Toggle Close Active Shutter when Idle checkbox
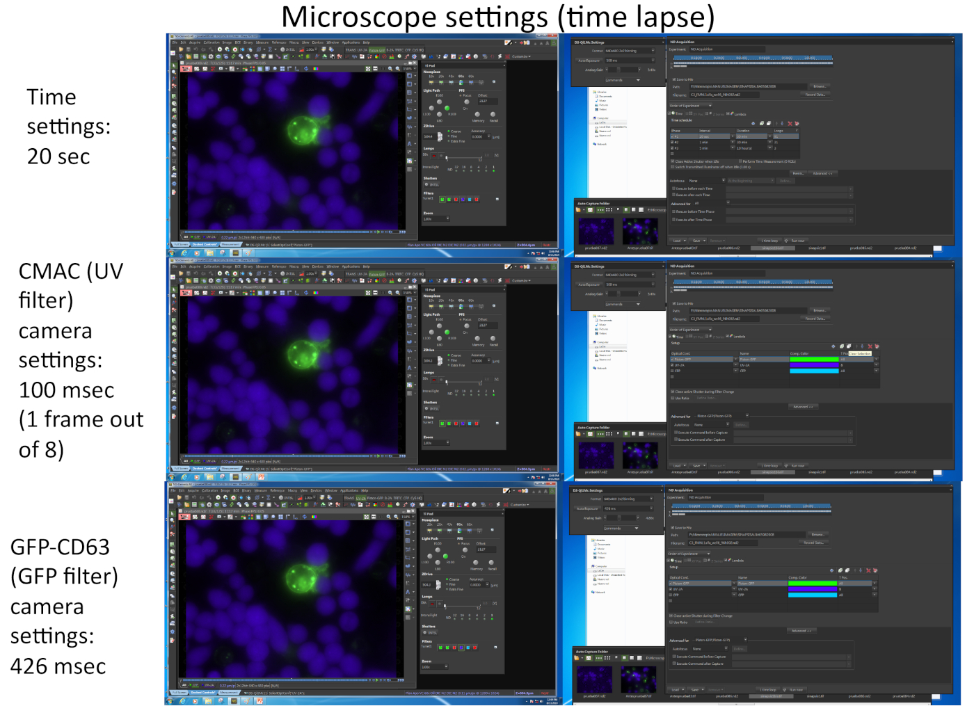974x715 pixels. (x=673, y=161)
